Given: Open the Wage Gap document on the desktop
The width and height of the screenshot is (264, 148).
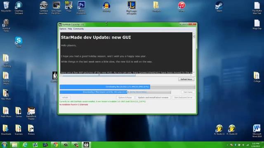Looking at the screenshot, I should coord(257,25).
